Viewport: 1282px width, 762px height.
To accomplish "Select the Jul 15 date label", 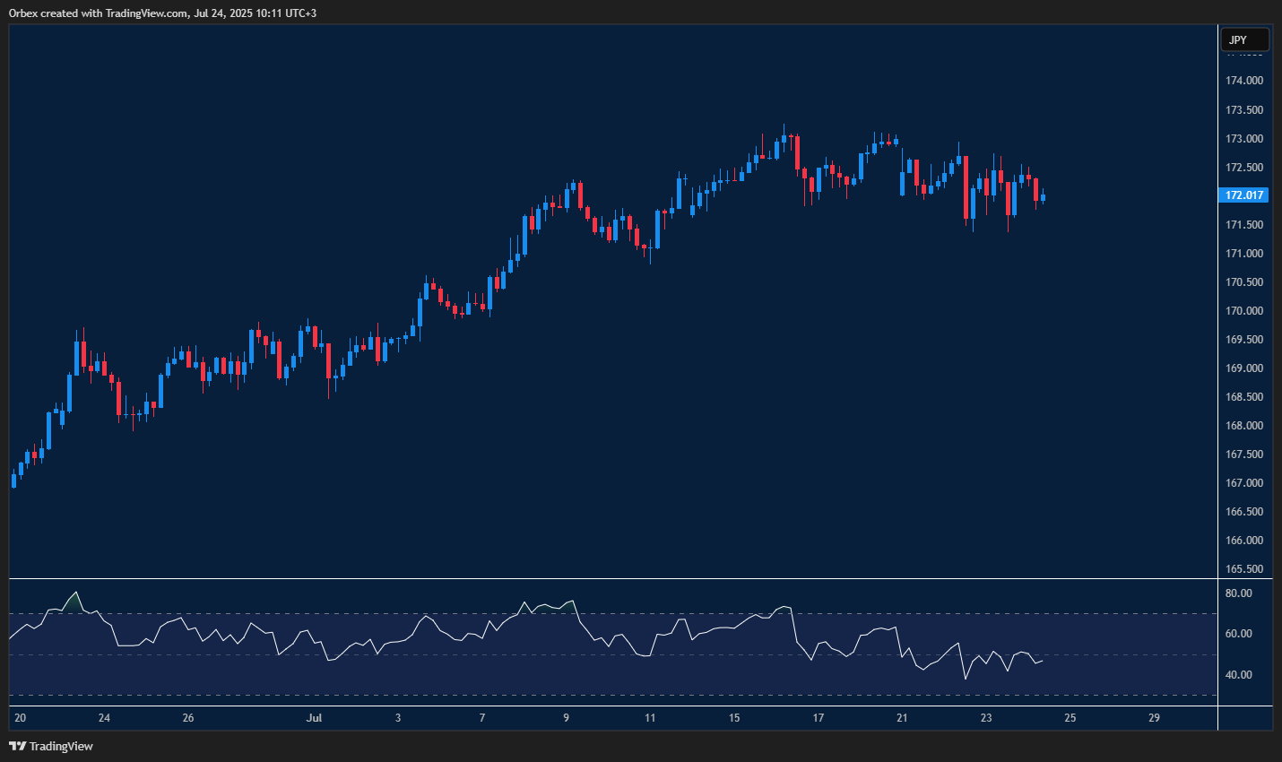I will click(x=734, y=718).
